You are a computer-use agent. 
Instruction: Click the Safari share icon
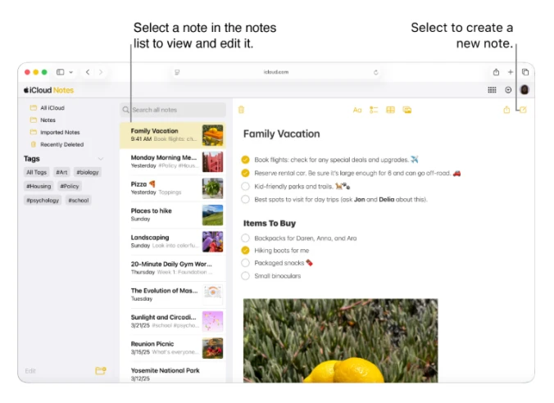point(496,72)
